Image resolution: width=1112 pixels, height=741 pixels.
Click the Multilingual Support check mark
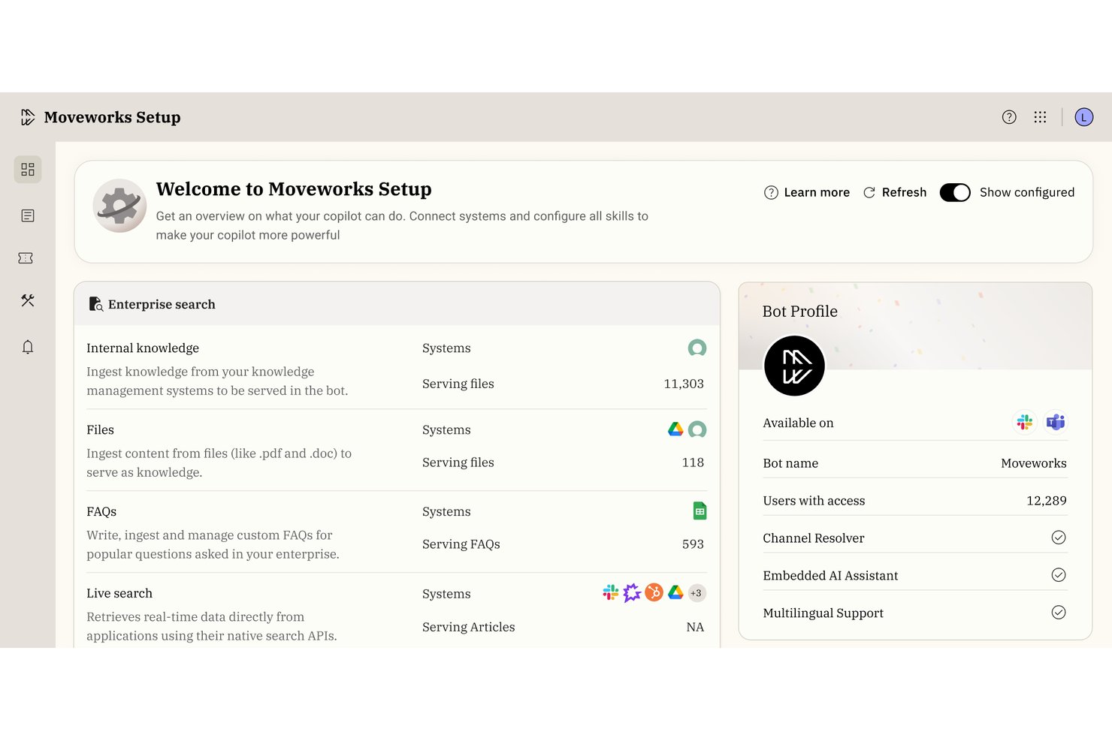(1059, 613)
